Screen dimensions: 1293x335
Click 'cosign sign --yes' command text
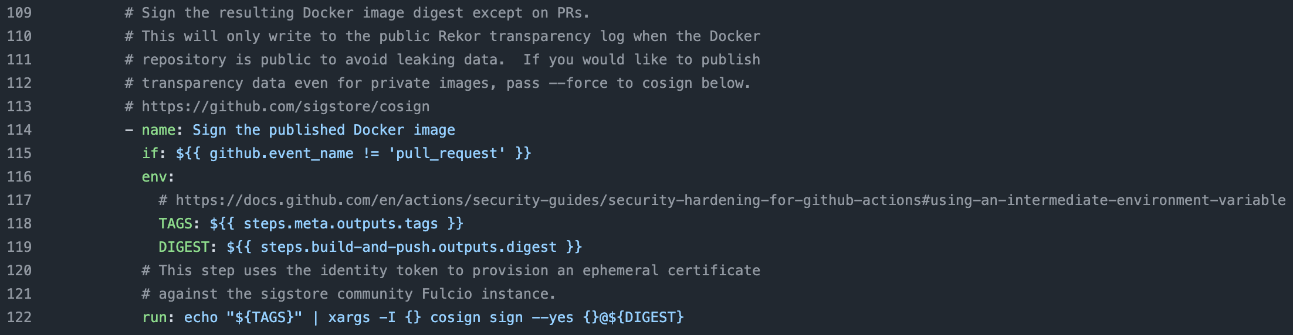(502, 317)
